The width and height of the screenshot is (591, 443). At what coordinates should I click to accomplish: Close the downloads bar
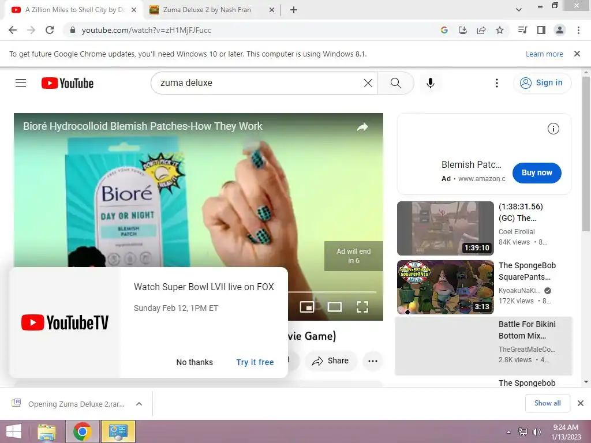[x=581, y=403]
